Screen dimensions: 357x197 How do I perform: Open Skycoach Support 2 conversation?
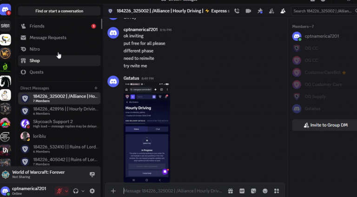59,124
